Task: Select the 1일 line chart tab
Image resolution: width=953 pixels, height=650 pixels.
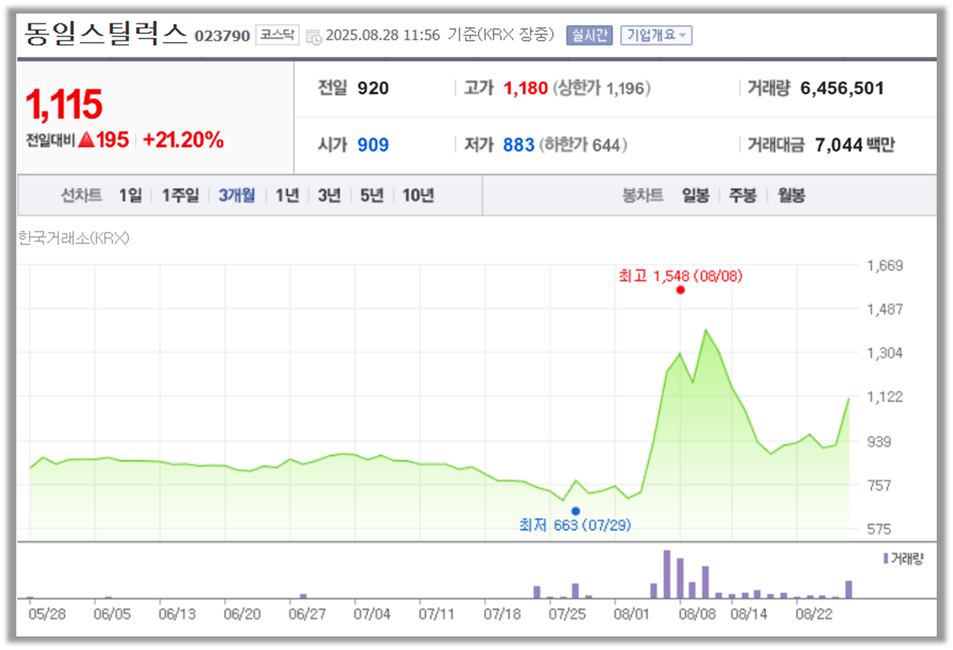Action: coord(130,196)
